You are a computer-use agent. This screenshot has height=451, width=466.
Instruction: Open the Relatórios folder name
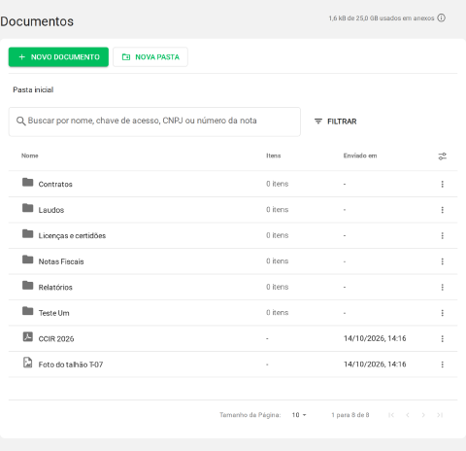coord(55,288)
